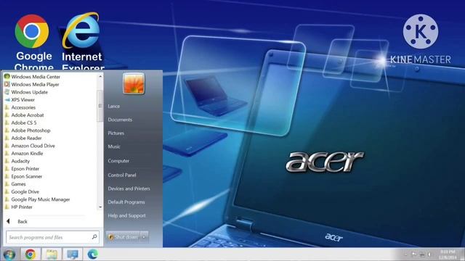465x261 pixels.
Task: Open the Google Drive folder
Action: click(23, 191)
